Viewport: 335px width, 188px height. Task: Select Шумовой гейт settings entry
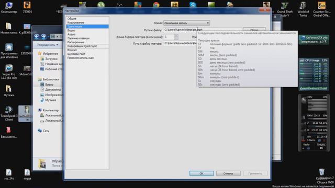click(x=76, y=54)
